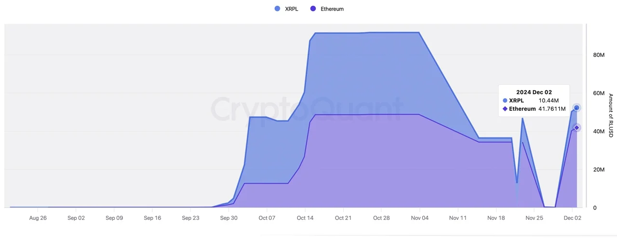Click the 'Amount of RLUSD' axis title

[611, 115]
